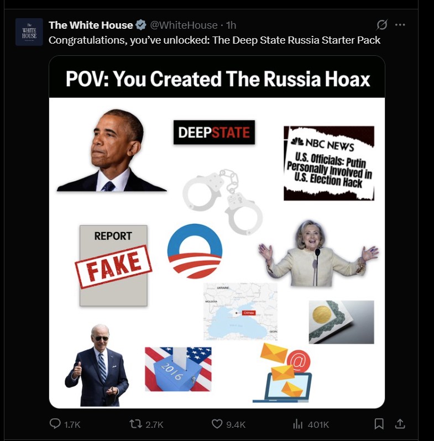Open The White House display name
This screenshot has height=441, width=434.
point(91,25)
